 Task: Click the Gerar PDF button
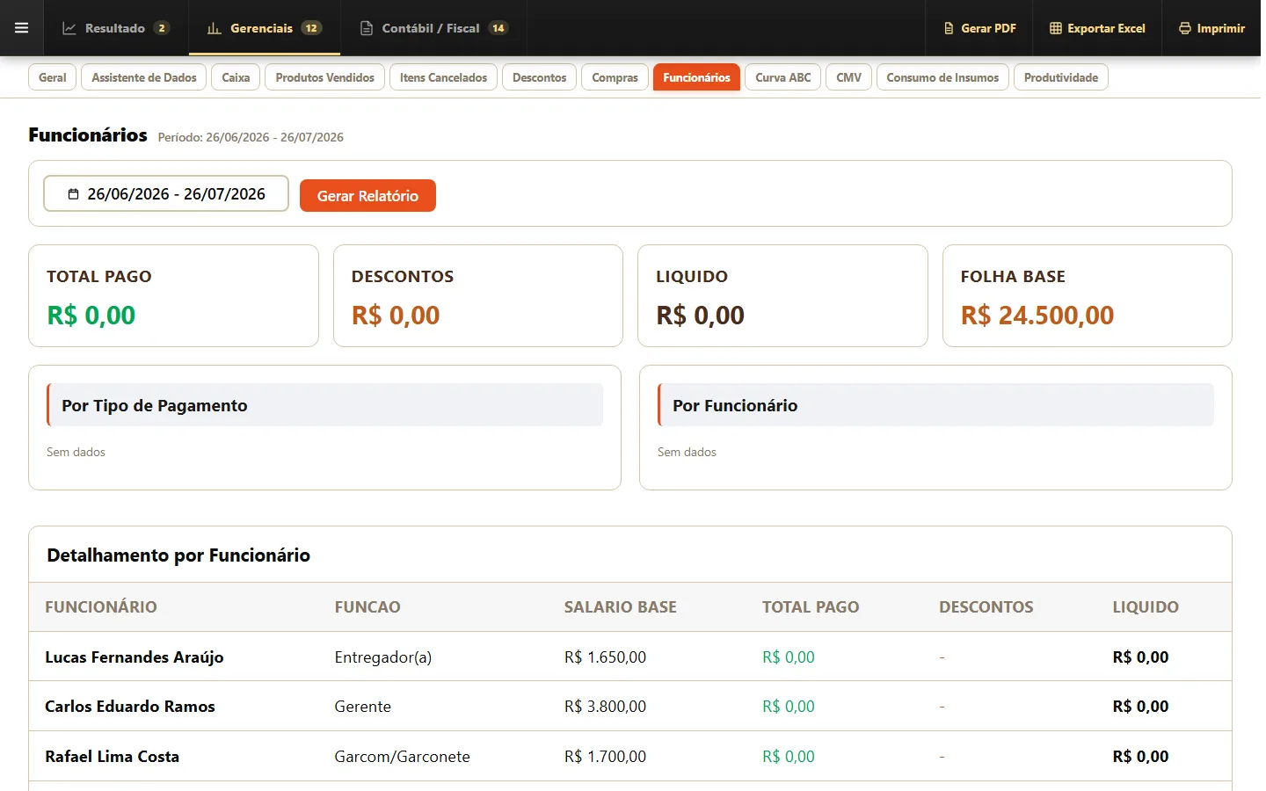[x=979, y=28]
